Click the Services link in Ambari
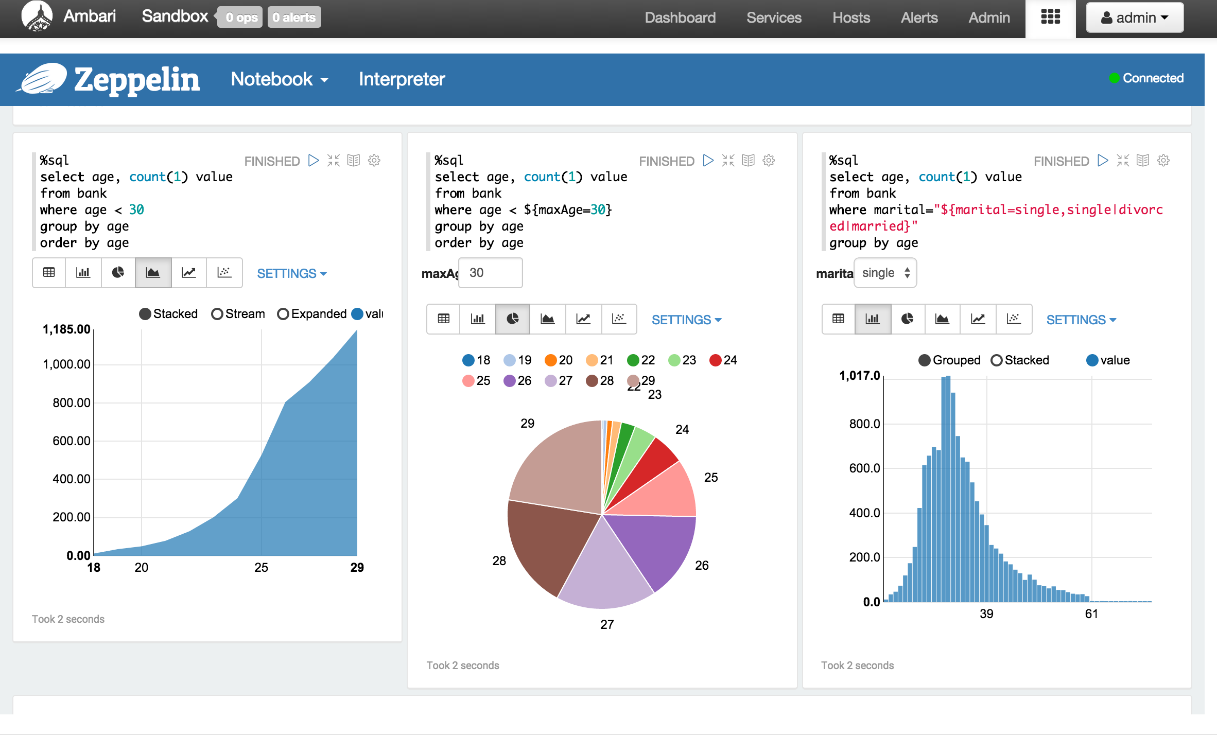 click(773, 17)
